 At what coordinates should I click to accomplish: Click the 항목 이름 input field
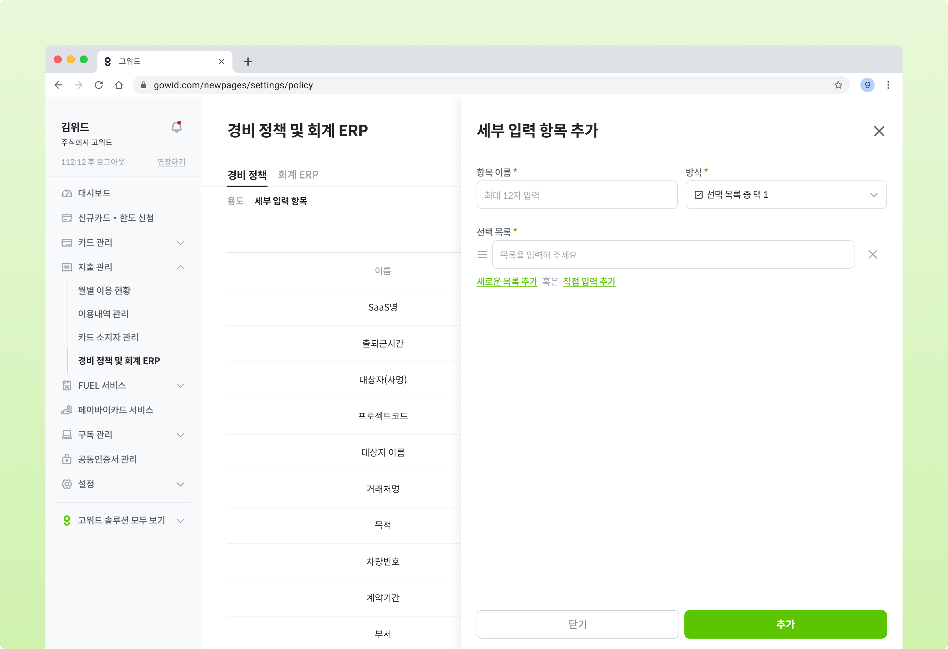(576, 195)
